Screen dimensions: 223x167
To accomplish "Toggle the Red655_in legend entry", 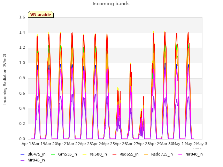I will tap(125, 154).
